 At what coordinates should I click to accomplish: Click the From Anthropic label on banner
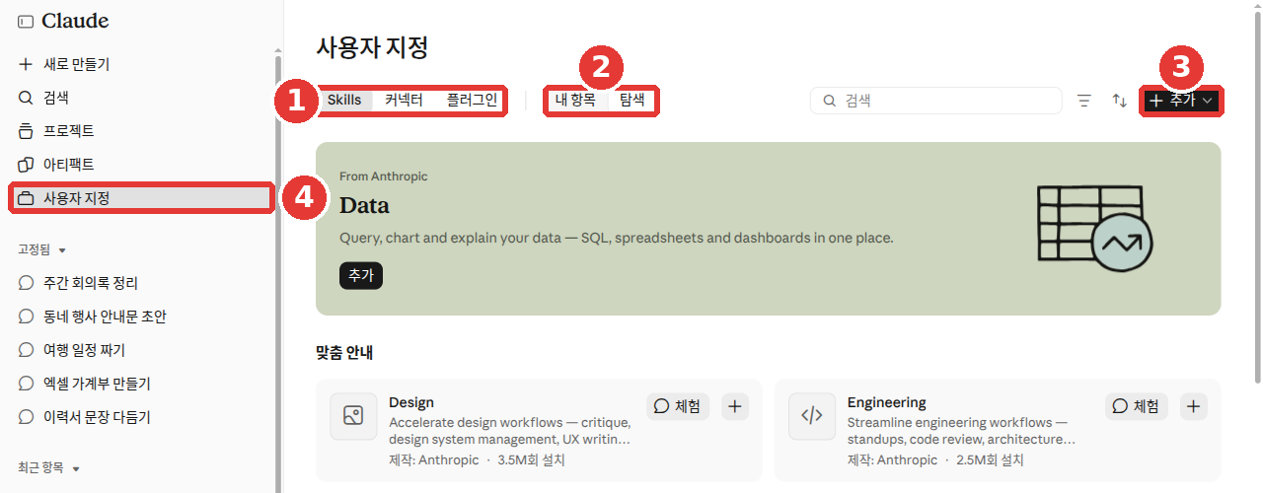point(384,176)
